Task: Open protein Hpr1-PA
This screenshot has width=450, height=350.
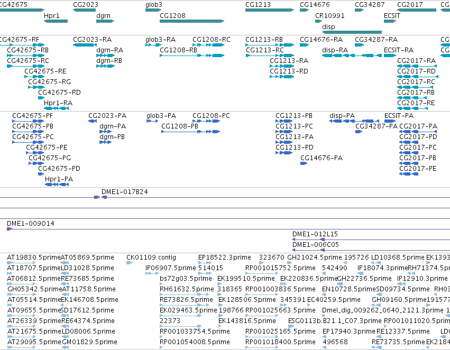Action: pos(59,179)
